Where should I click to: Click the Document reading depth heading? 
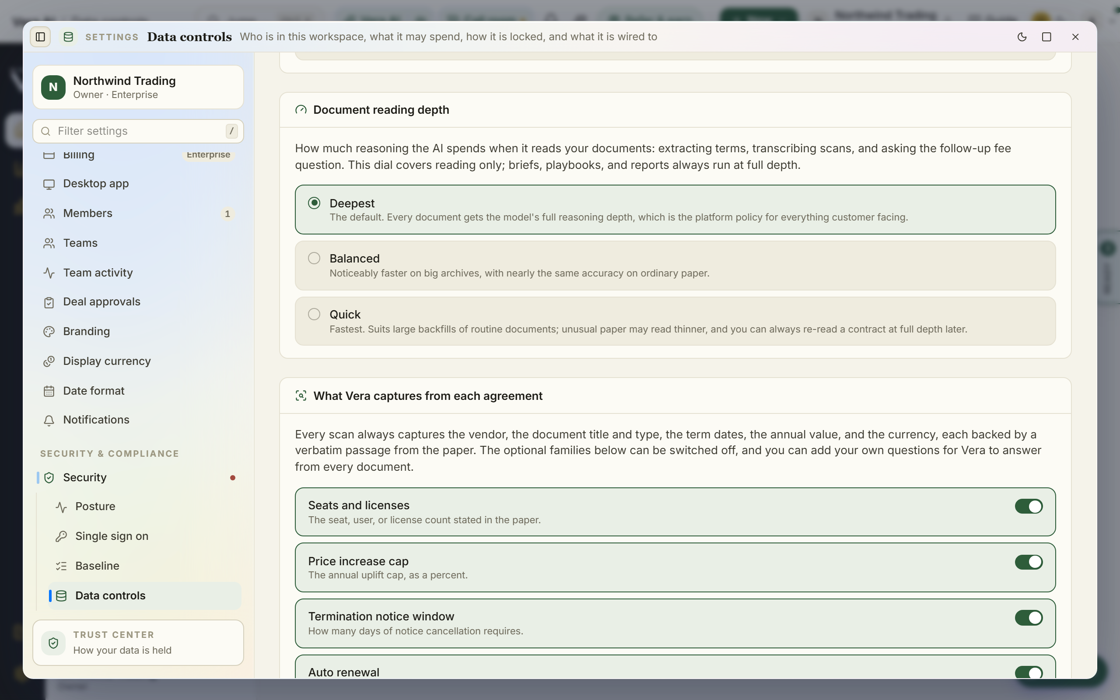point(381,110)
